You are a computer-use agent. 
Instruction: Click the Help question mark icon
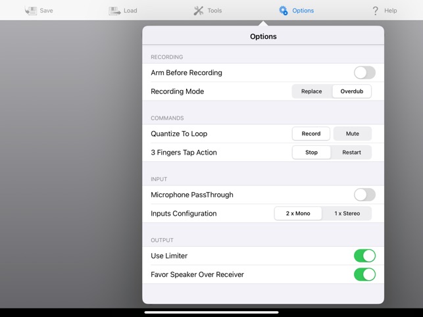[x=375, y=11]
